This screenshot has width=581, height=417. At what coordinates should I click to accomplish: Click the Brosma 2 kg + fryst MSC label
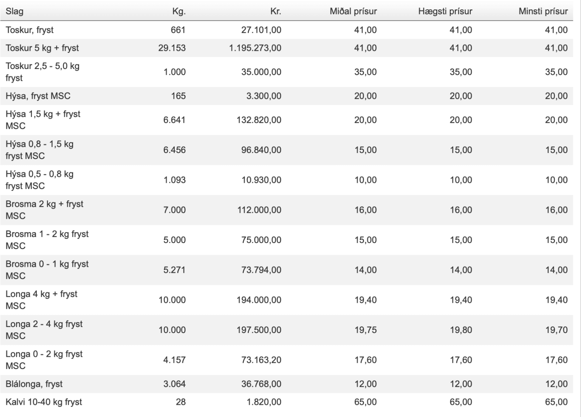(44, 210)
